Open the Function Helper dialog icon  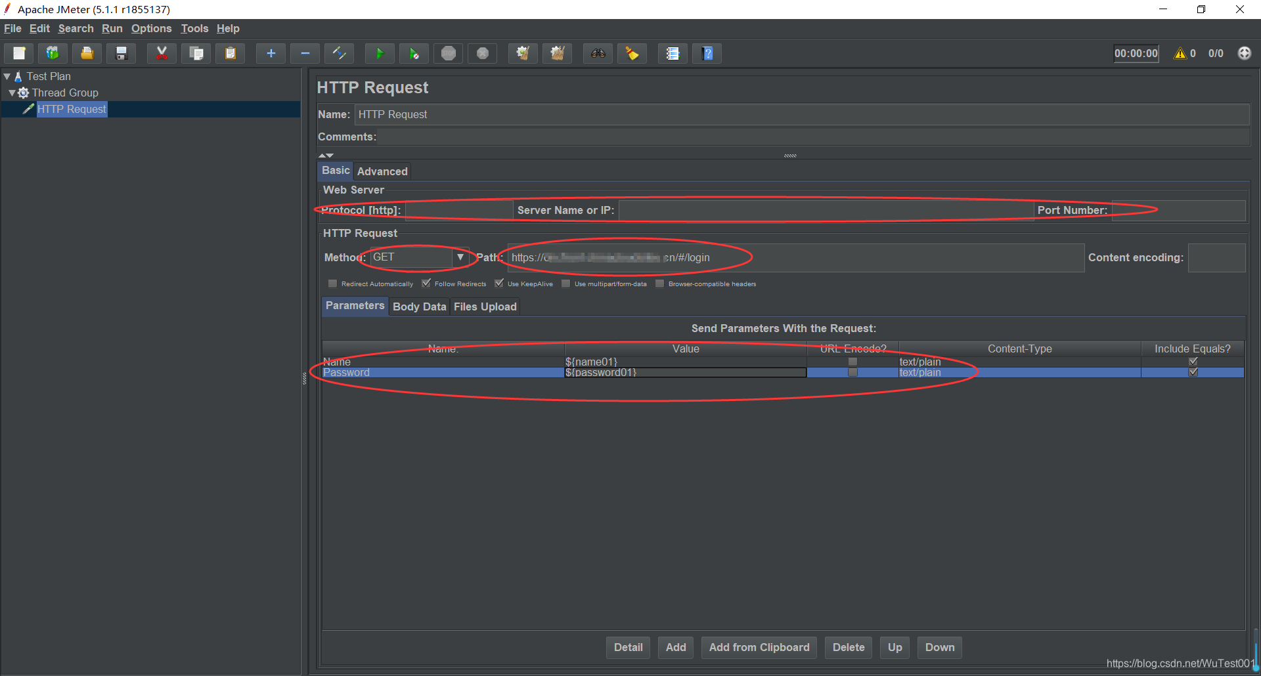673,53
